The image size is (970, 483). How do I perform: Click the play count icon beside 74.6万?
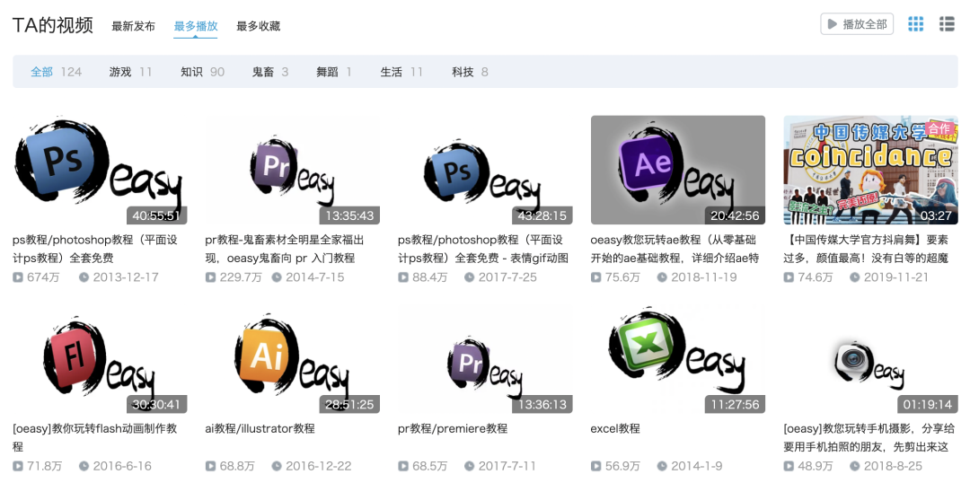[789, 277]
